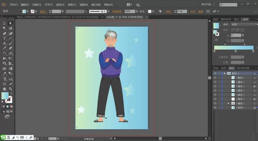Select the Eraser tool

tap(10, 48)
